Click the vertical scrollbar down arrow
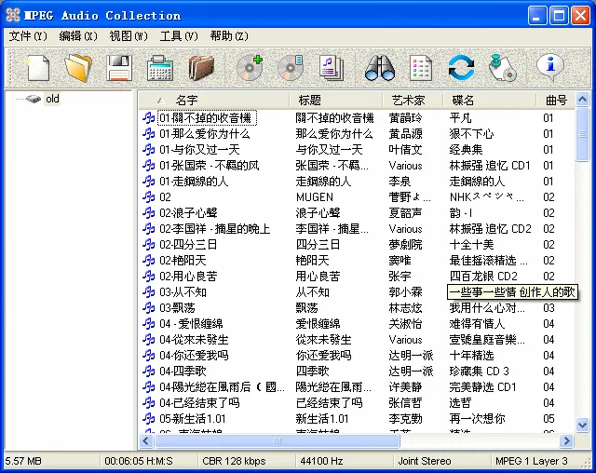This screenshot has width=596, height=473. pyautogui.click(x=582, y=425)
